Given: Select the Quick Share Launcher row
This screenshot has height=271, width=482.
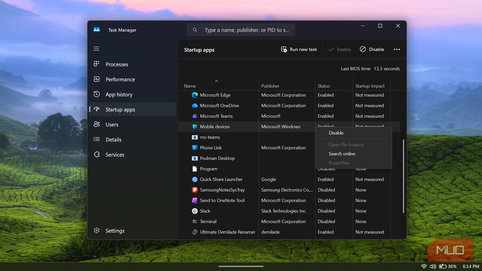Looking at the screenshot, I should 289,179.
